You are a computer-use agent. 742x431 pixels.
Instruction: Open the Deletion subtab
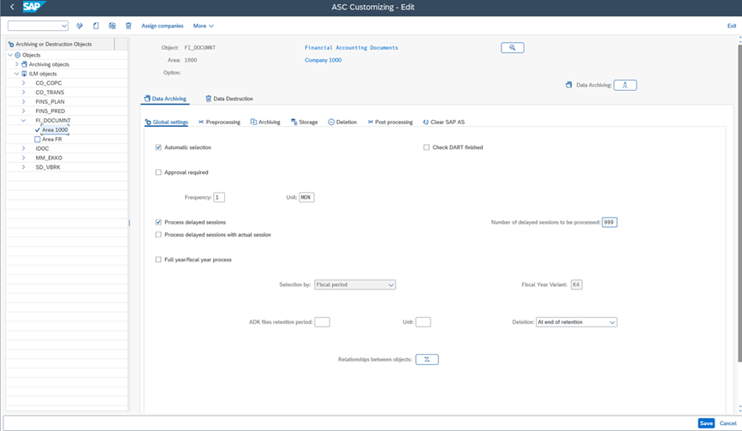[342, 123]
